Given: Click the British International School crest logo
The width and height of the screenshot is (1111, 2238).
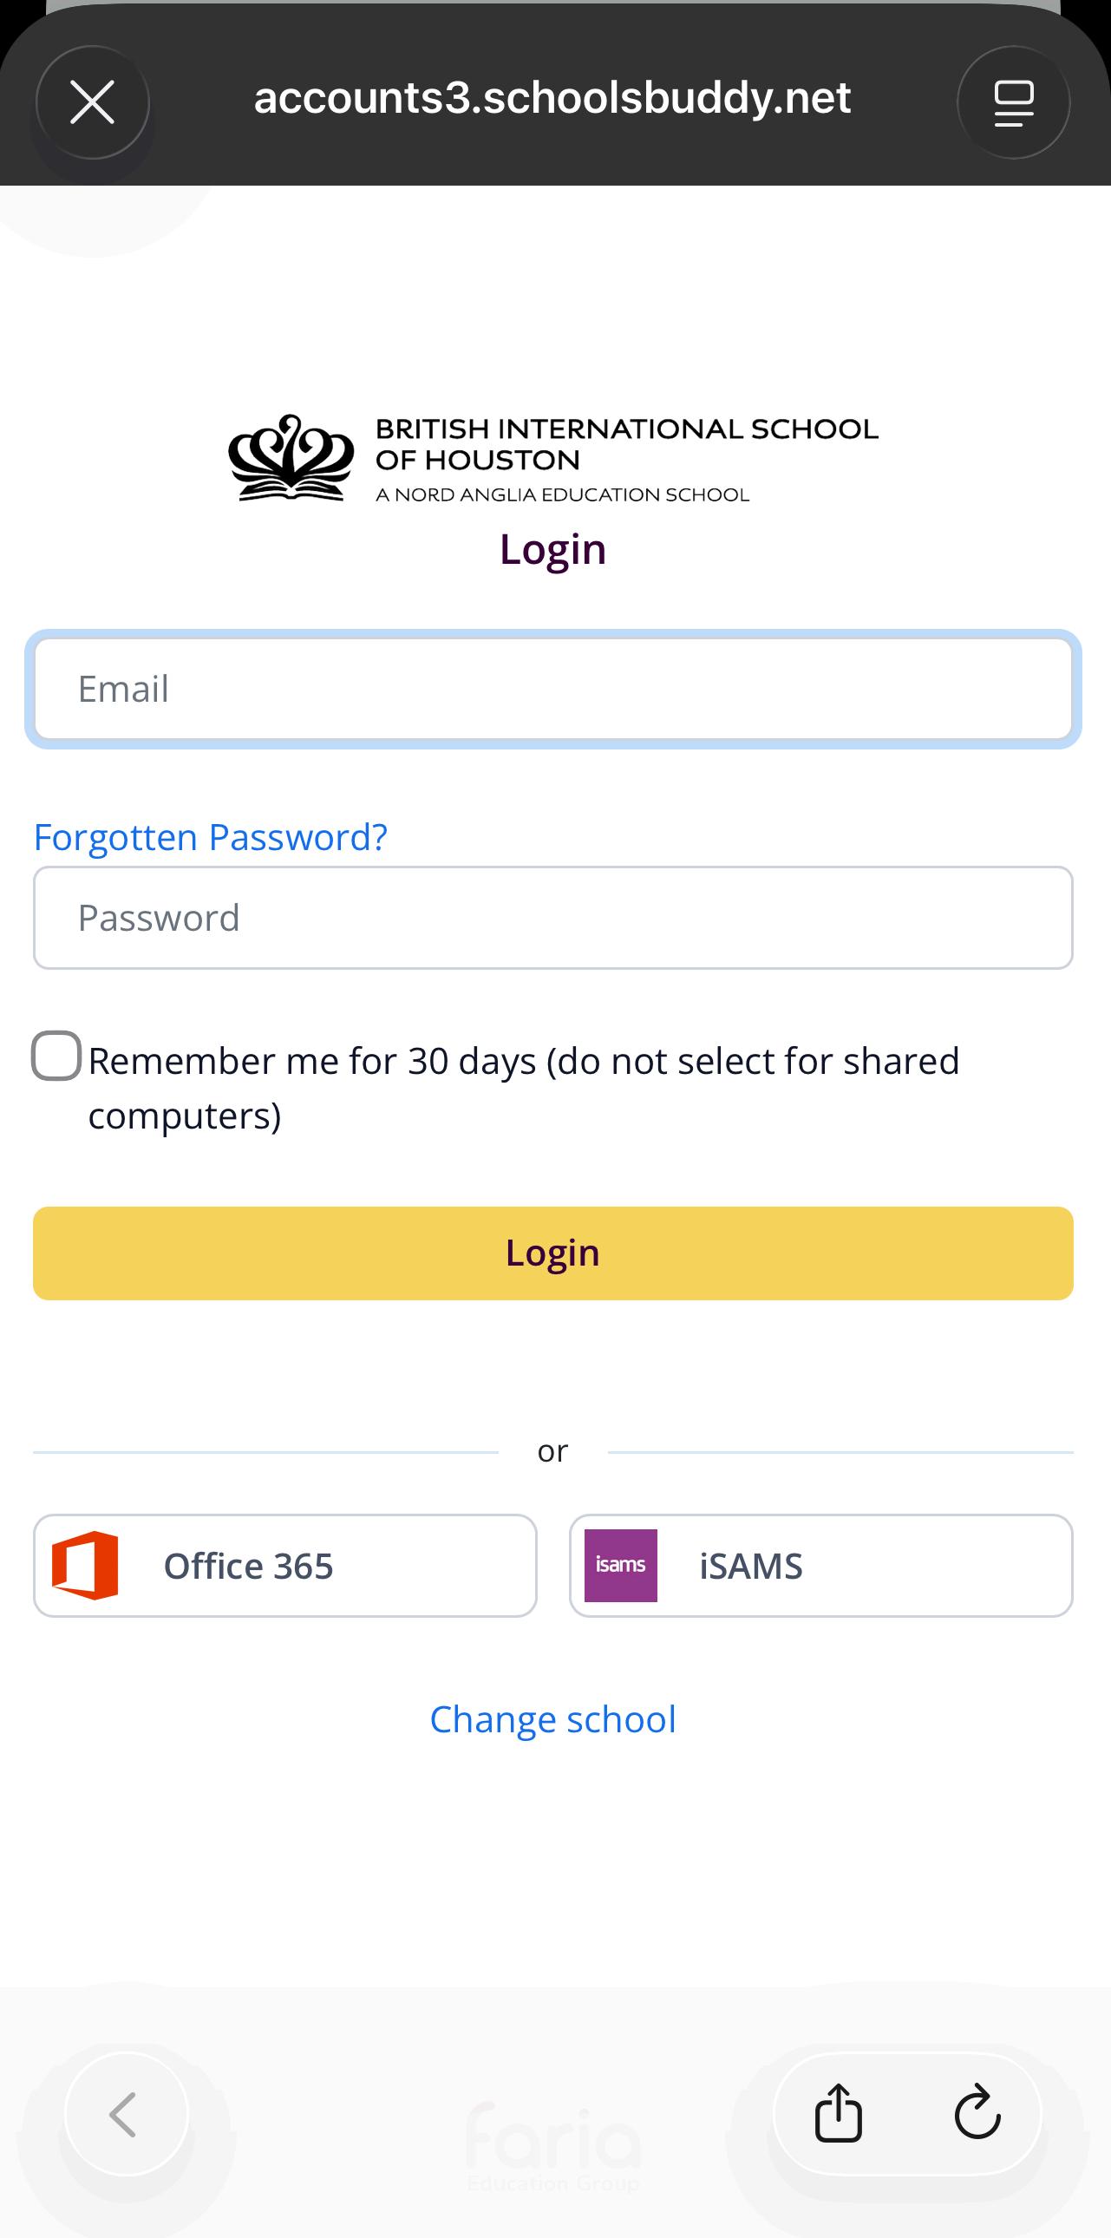Looking at the screenshot, I should [291, 458].
